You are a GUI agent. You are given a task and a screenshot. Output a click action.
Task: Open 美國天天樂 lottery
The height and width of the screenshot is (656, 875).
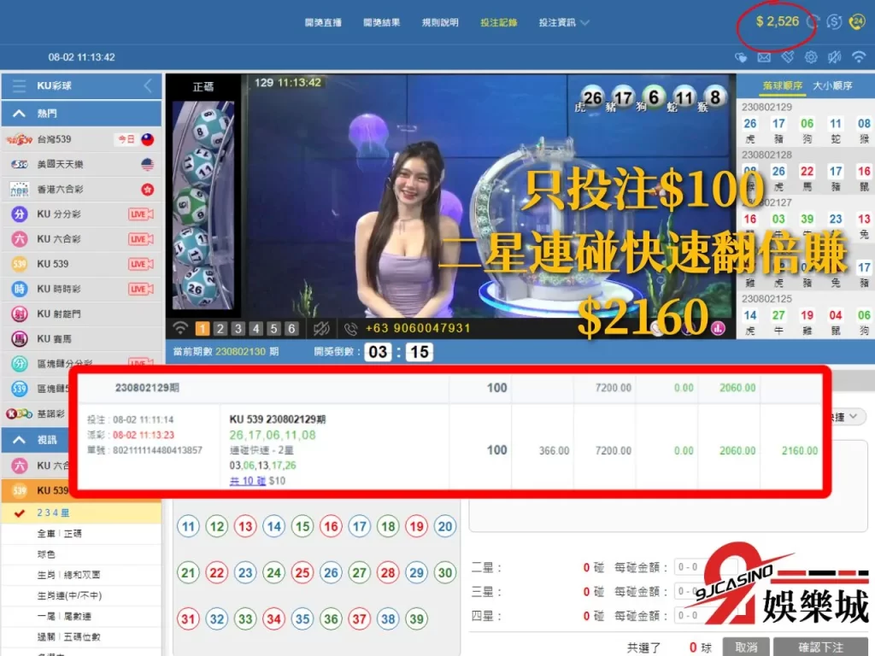click(x=81, y=164)
